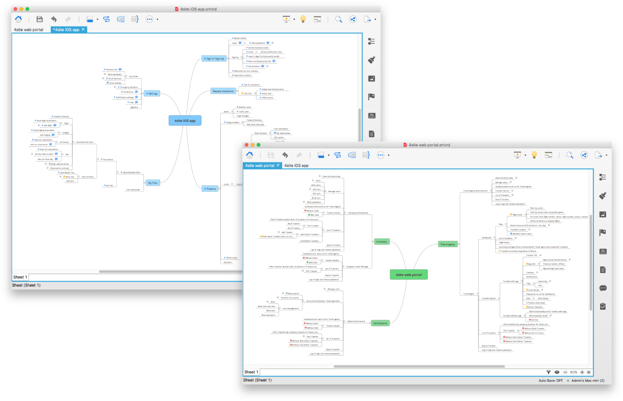Open Notes panel in web portal window sidebar
Viewport: 623px width, 401px height.
603,270
